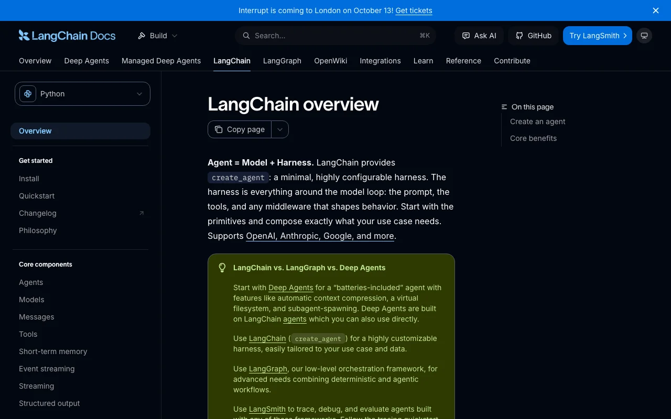Go to the Integrations tab

click(380, 61)
